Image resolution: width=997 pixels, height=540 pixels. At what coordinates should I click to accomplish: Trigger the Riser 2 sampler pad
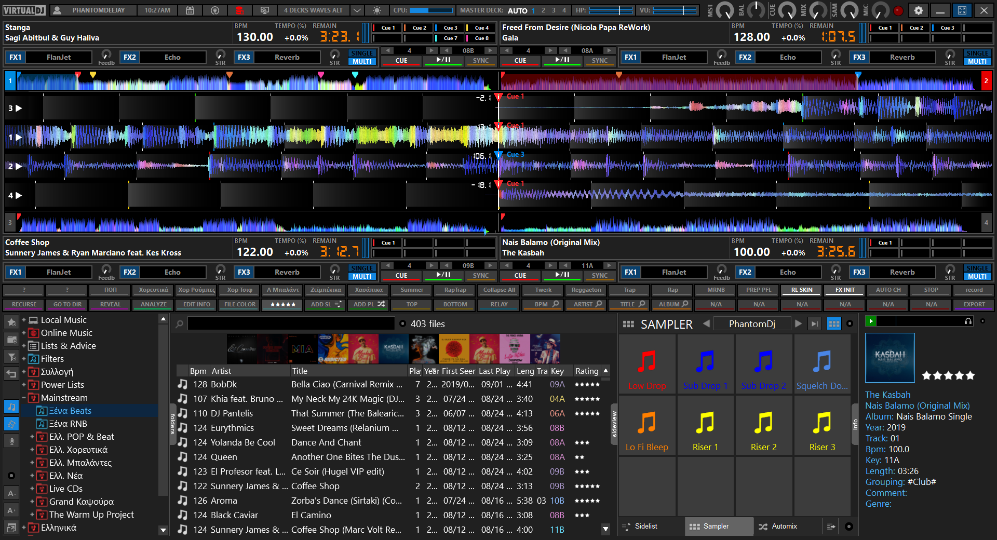coord(763,425)
